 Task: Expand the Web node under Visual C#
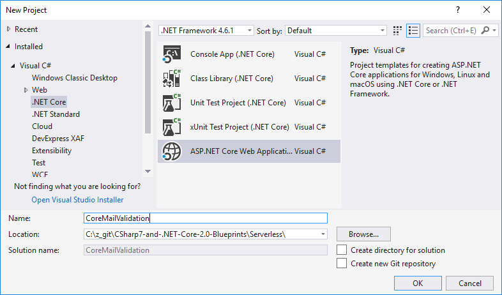(x=26, y=90)
